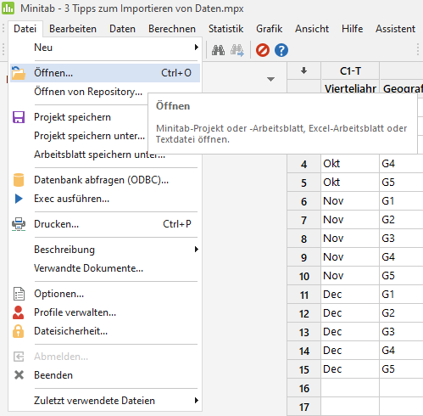This screenshot has width=423, height=416.
Task: Click the purple floppy disk save icon
Action: pos(19,117)
